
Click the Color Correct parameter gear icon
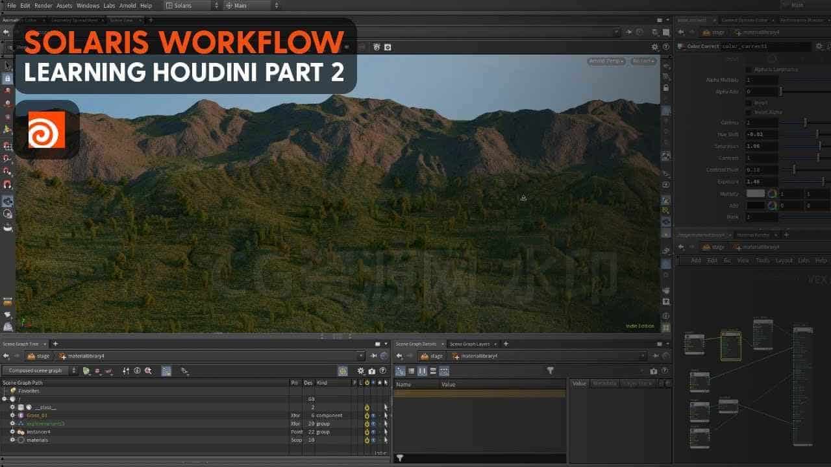click(x=819, y=46)
